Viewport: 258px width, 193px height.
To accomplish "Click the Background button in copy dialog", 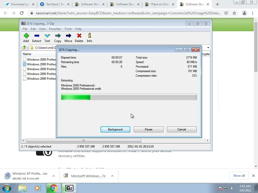I will tap(115, 129).
